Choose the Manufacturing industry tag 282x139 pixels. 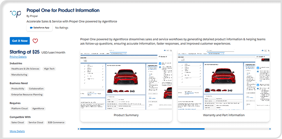click(19, 75)
